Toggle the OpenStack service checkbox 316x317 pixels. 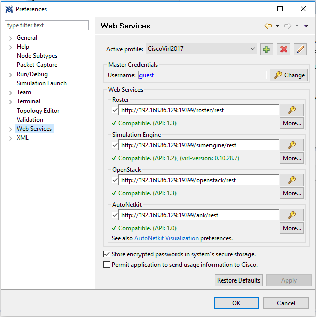click(115, 180)
